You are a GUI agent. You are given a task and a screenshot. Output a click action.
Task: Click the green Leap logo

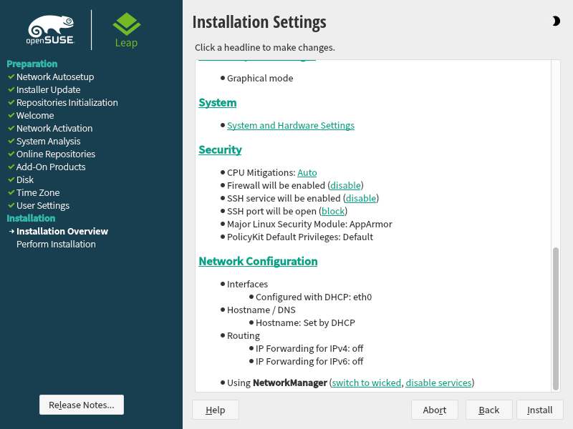[126, 30]
